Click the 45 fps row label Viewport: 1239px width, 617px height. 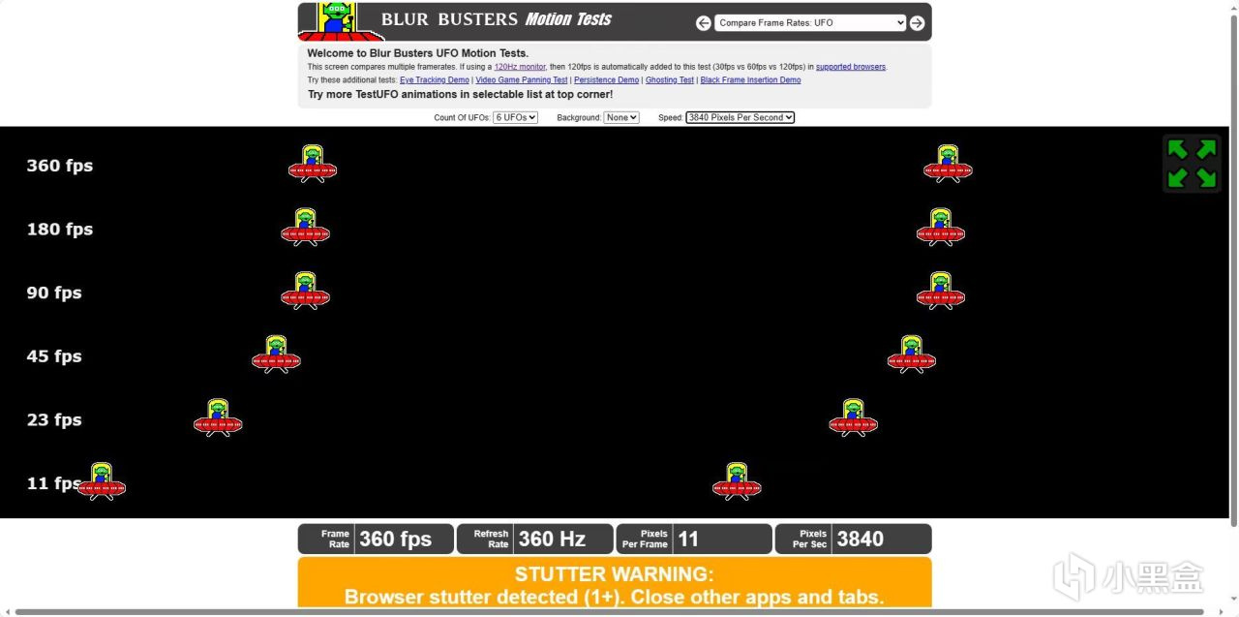point(54,356)
